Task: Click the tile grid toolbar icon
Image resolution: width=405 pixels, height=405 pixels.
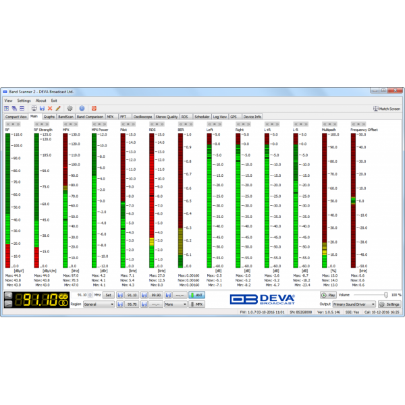Action: (x=22, y=108)
